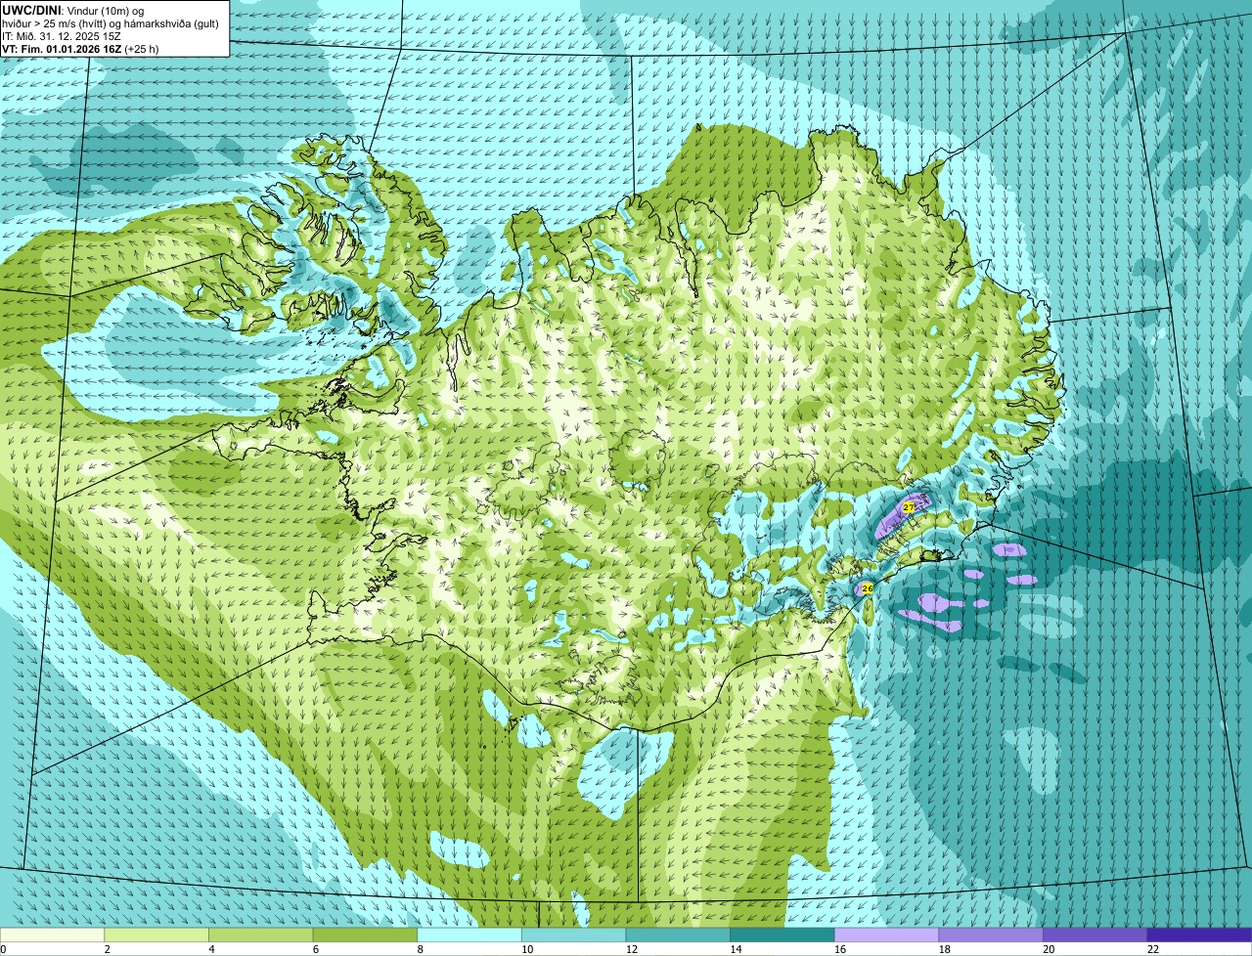This screenshot has width=1252, height=956.
Task: Click the colorbar tick label '4'
Action: pyautogui.click(x=211, y=949)
